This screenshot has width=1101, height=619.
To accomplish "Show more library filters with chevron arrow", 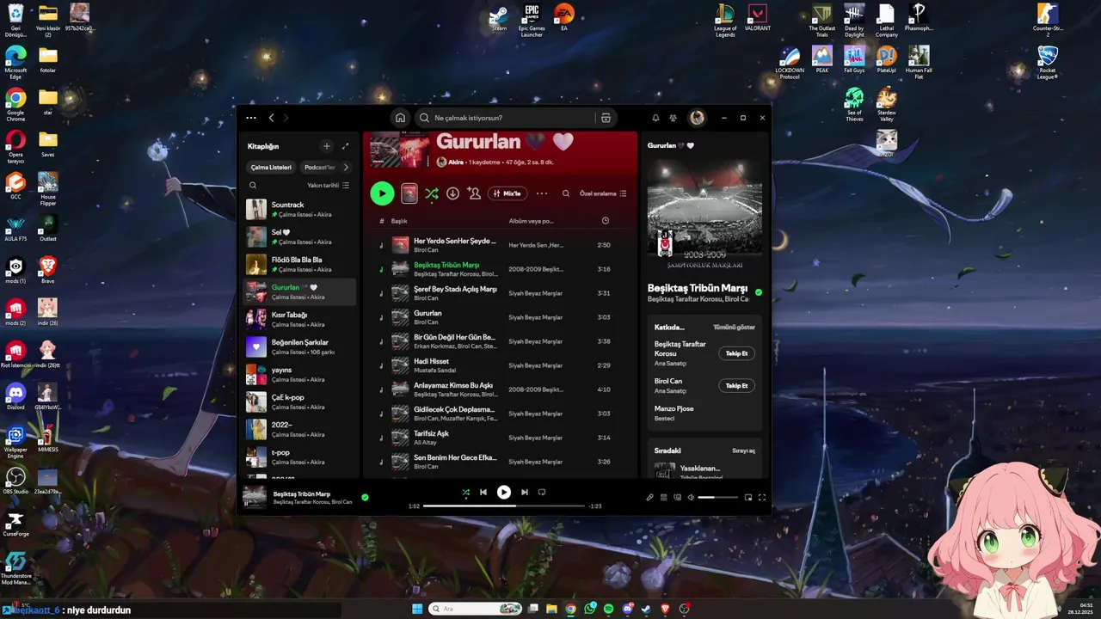I will (x=346, y=168).
